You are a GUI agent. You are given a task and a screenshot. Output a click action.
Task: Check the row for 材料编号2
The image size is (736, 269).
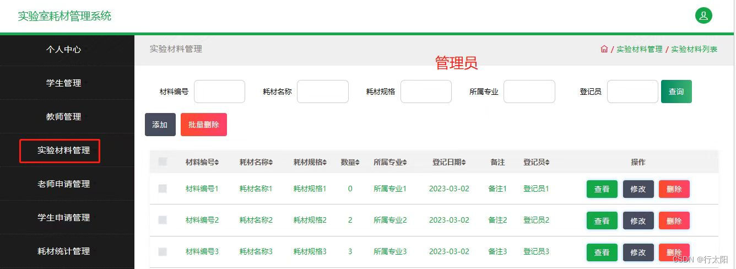tap(163, 220)
